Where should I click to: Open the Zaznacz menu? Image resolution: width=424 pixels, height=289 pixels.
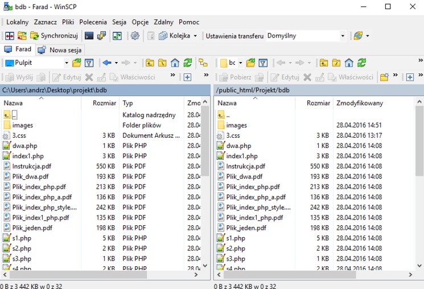(x=46, y=22)
